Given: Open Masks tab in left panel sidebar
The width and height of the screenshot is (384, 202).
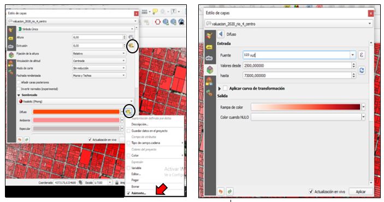Looking at the screenshot, I should (11, 46).
